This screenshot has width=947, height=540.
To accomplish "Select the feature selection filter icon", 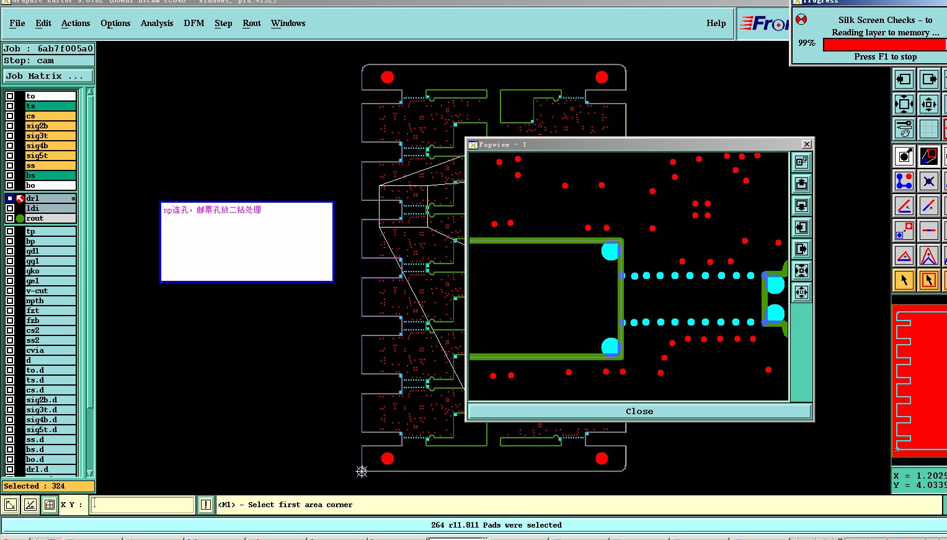I will 904,156.
